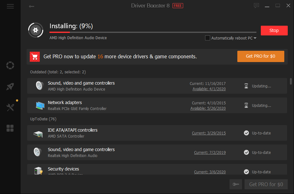Open the rocket Boost sidebar icon

tap(10, 87)
